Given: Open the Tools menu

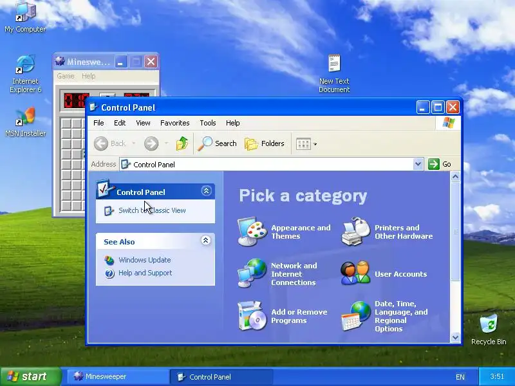Looking at the screenshot, I should pos(208,123).
